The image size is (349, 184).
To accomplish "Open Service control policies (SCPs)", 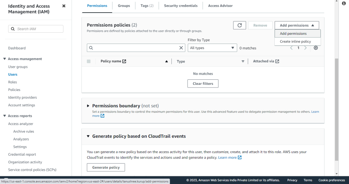I will [32, 170].
